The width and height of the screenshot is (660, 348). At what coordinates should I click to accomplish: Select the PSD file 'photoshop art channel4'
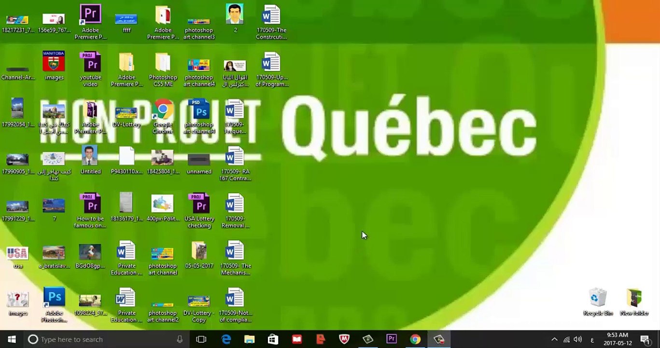199,118
